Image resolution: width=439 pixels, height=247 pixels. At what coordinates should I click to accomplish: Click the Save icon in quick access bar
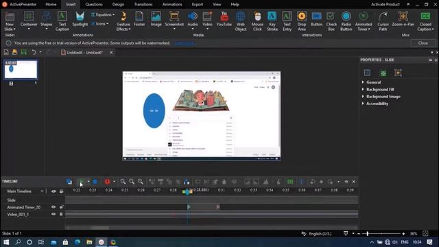click(24, 52)
